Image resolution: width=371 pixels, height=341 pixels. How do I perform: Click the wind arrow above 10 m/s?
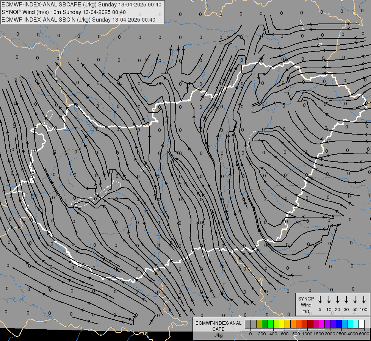[x=329, y=299]
